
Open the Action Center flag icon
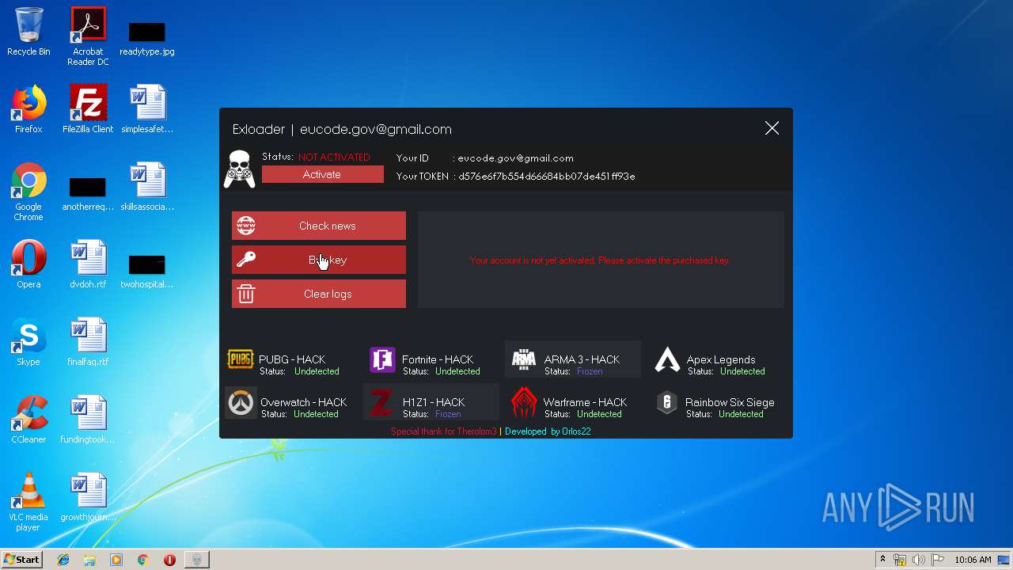pyautogui.click(x=938, y=560)
